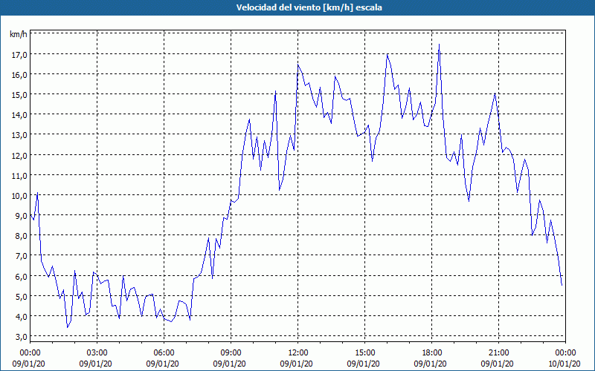Click the 'km/h' unit label

(x=18, y=34)
